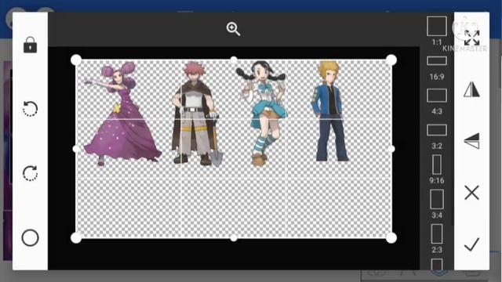
Task: Select the circle crop shape
Action: coord(30,237)
